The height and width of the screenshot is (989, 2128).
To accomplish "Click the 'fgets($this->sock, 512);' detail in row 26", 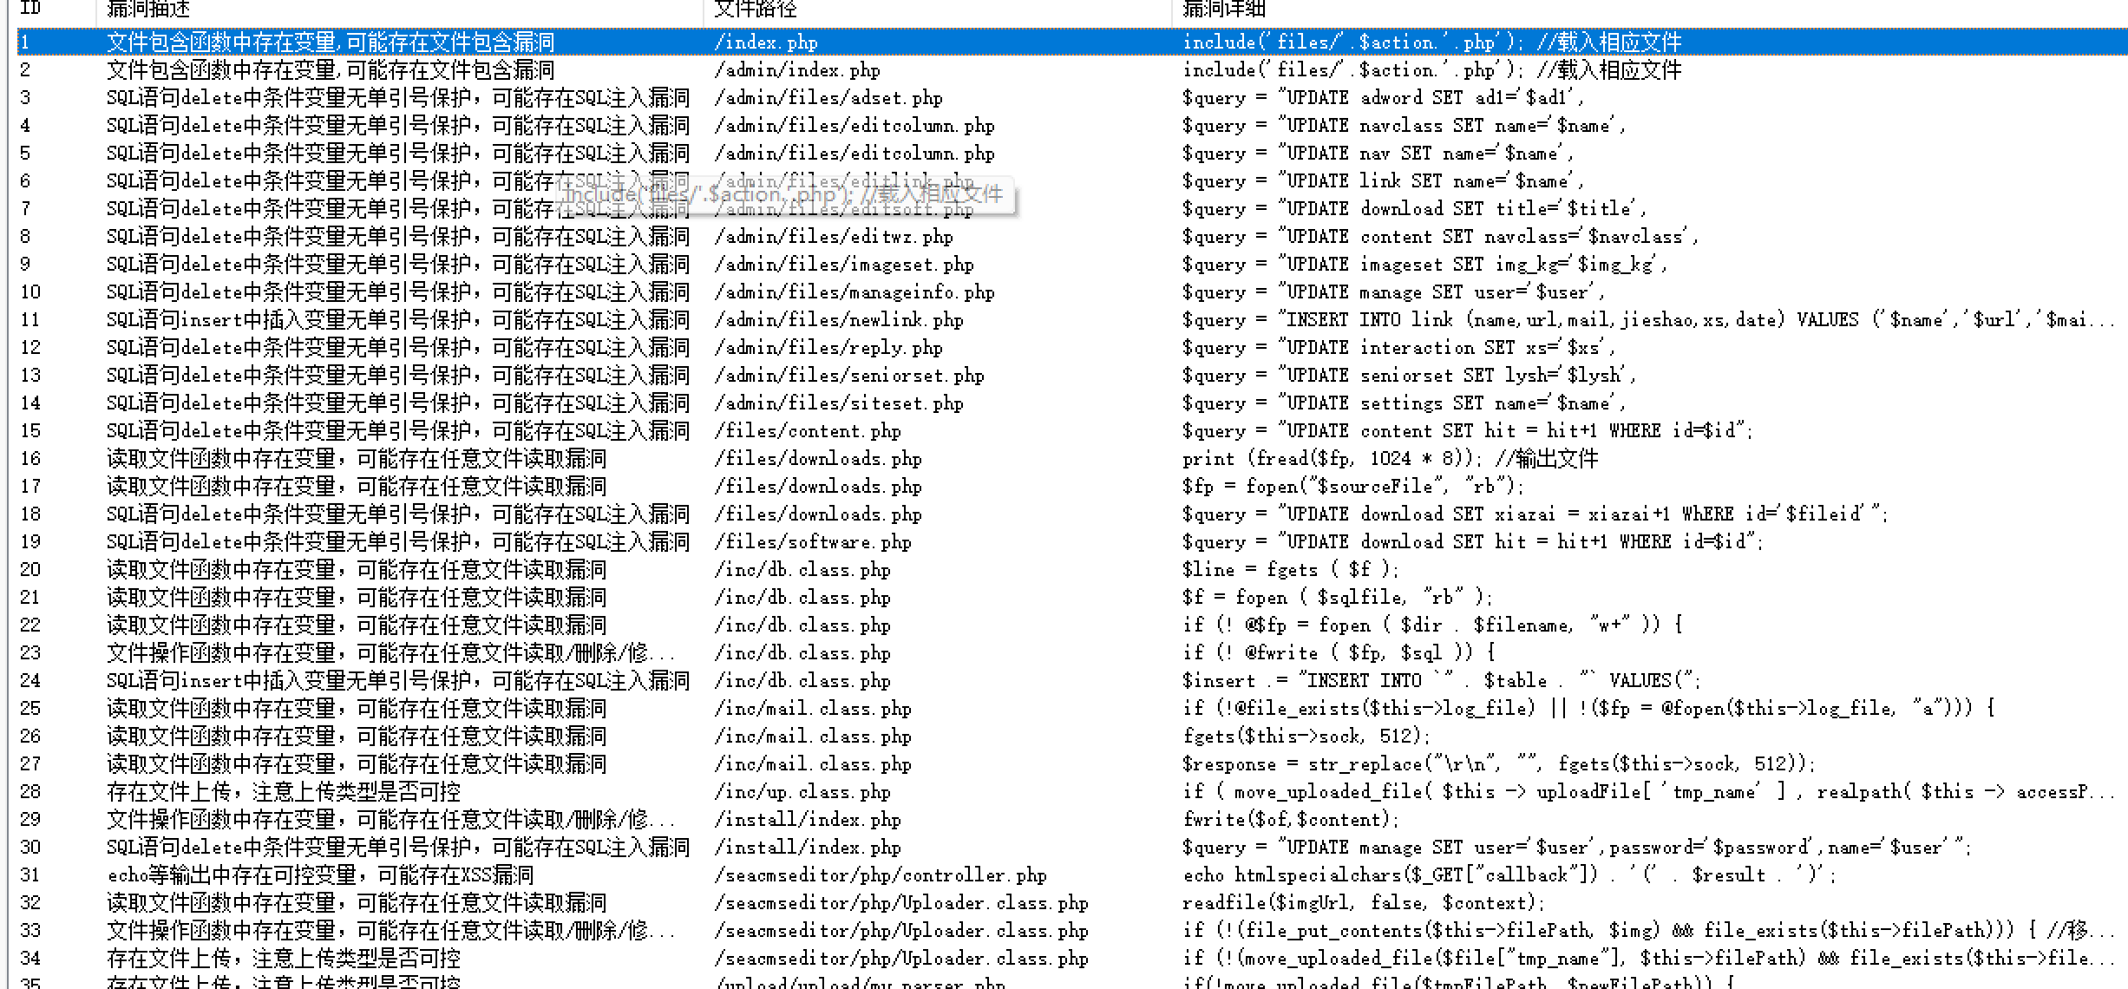I will (x=1306, y=736).
